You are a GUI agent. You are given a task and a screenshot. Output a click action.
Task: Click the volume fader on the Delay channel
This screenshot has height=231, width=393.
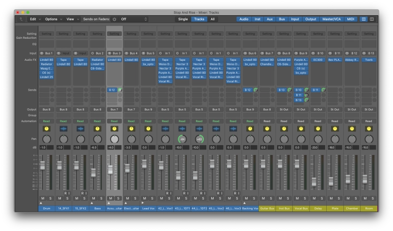(x=314, y=181)
